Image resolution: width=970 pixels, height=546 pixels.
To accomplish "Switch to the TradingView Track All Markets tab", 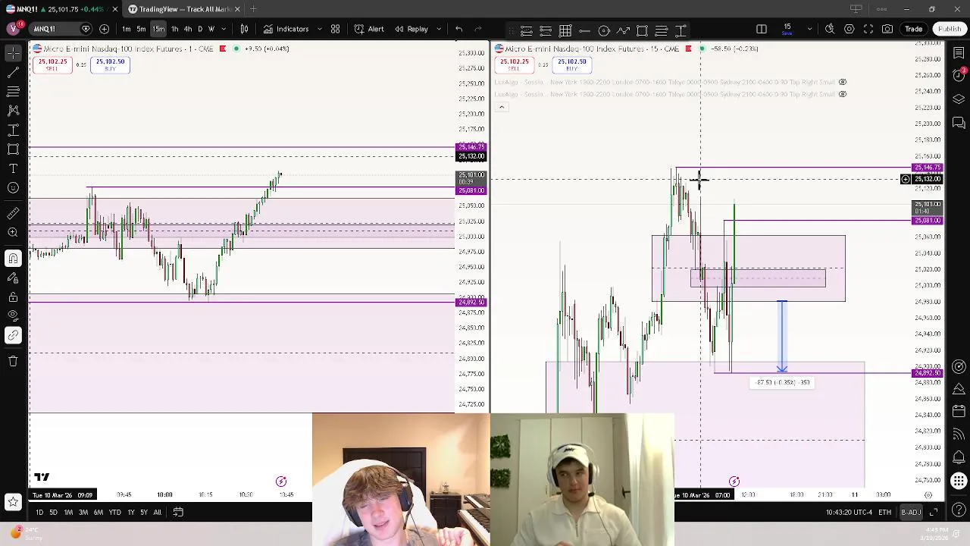I will tap(180, 9).
